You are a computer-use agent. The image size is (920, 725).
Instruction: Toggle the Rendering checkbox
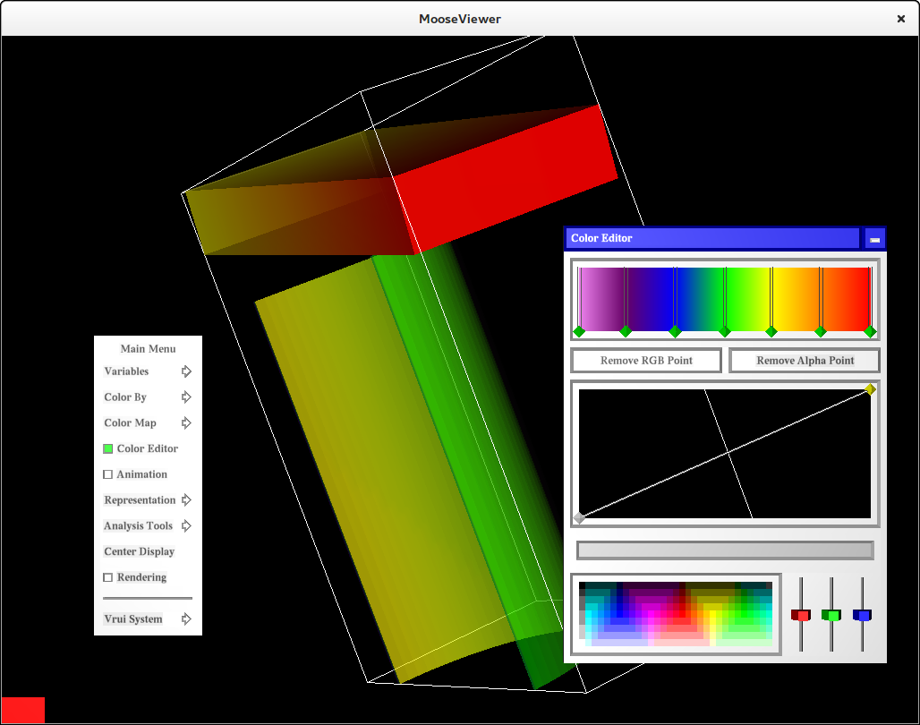coord(108,577)
